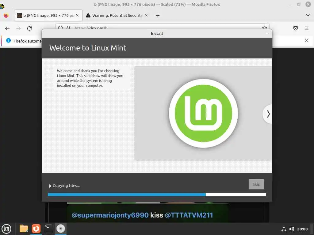Open Pocket save button in Firefox
Screen dimensions: 314x235
[295, 28]
